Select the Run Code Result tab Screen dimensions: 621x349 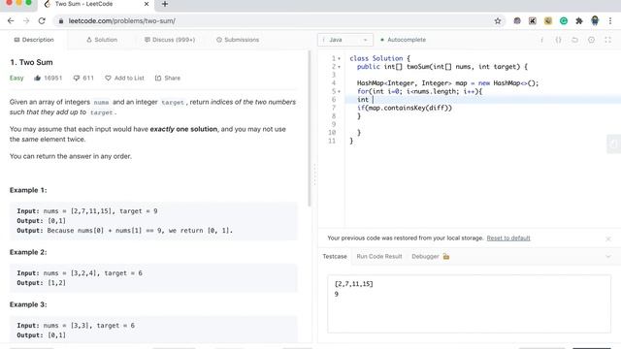[379, 256]
